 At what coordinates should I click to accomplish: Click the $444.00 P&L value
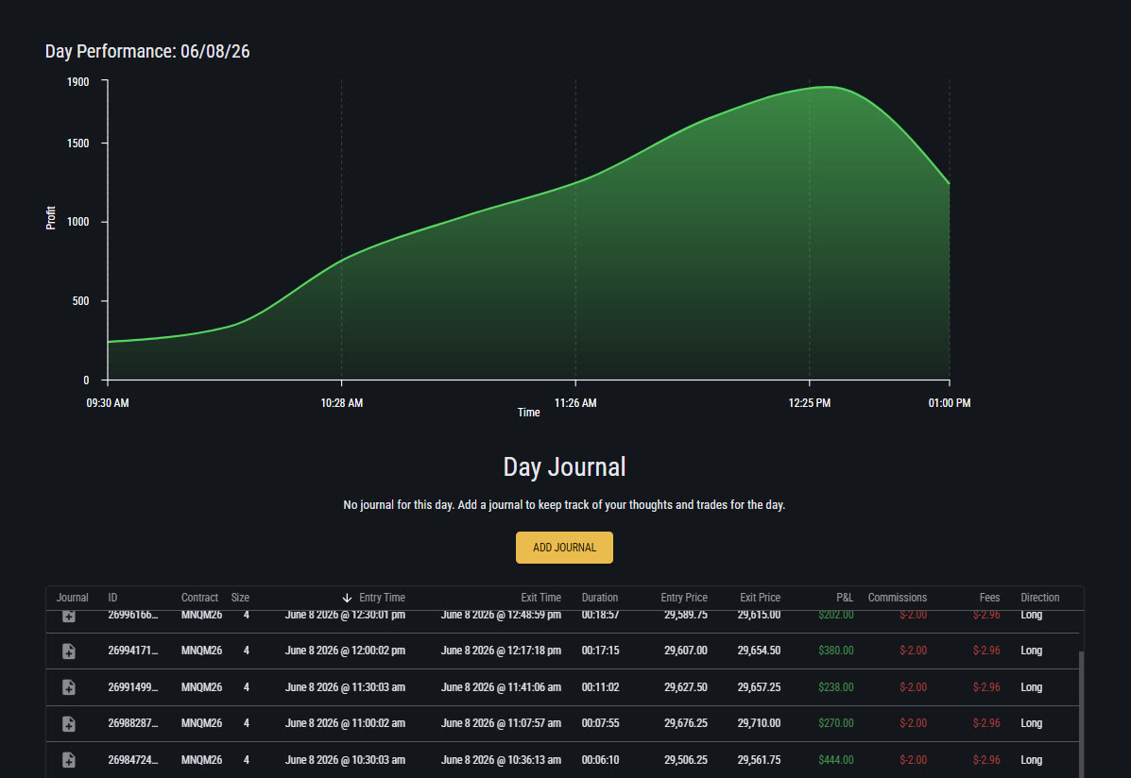pyautogui.click(x=836, y=760)
